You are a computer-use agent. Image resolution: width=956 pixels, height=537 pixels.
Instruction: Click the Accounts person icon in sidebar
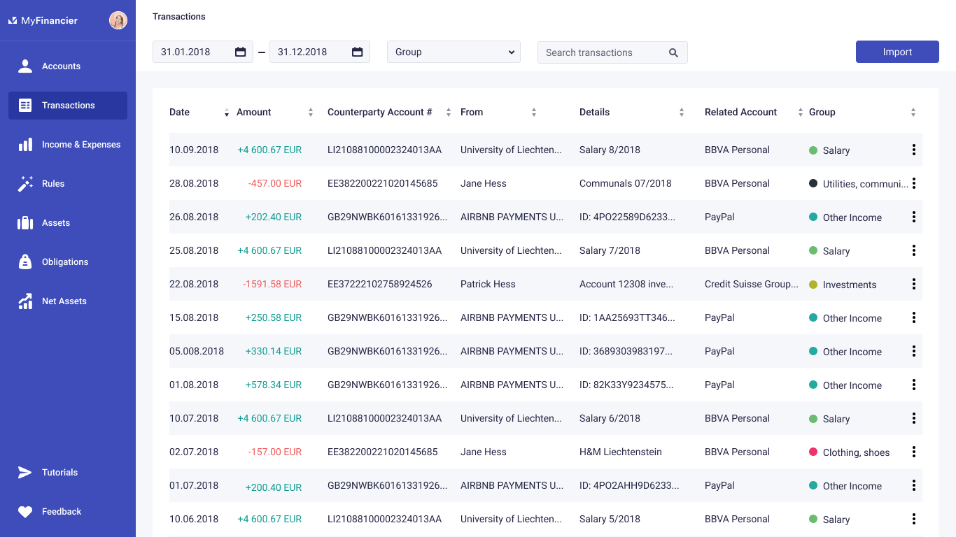coord(25,66)
